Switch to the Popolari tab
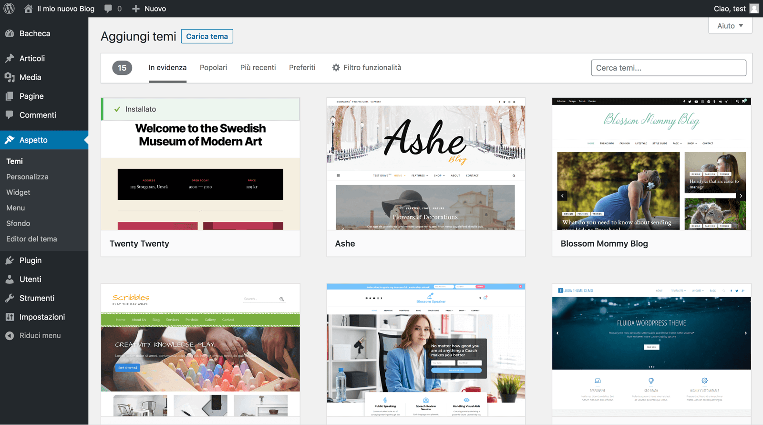This screenshot has height=425, width=763. point(213,68)
